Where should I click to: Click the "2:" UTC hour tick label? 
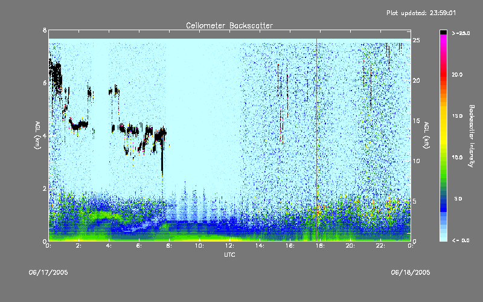[78, 246]
